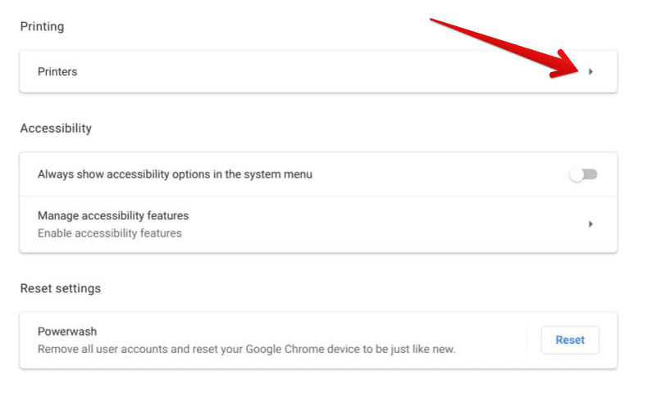This screenshot has height=398, width=652.
Task: Expand the Printers row
Action: (x=318, y=71)
